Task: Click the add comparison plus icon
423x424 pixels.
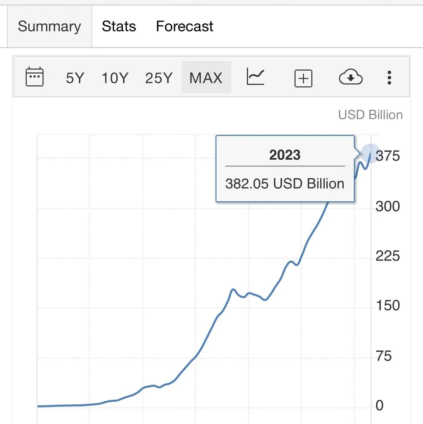Action: tap(303, 79)
